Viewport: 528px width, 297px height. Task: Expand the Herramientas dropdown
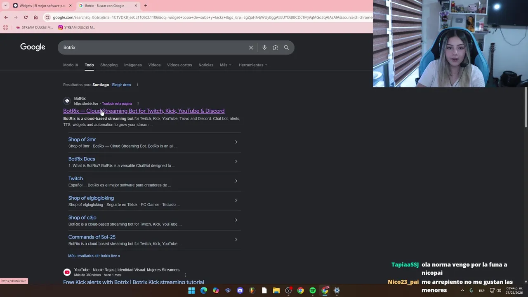(253, 65)
